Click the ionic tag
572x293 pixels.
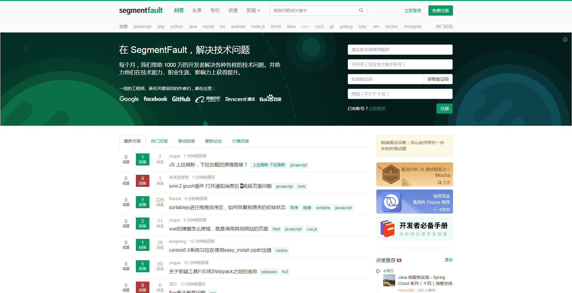pos(301,187)
